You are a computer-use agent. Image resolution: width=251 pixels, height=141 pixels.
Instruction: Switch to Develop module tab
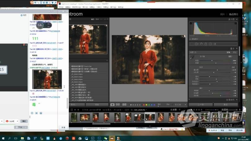tap(234, 14)
